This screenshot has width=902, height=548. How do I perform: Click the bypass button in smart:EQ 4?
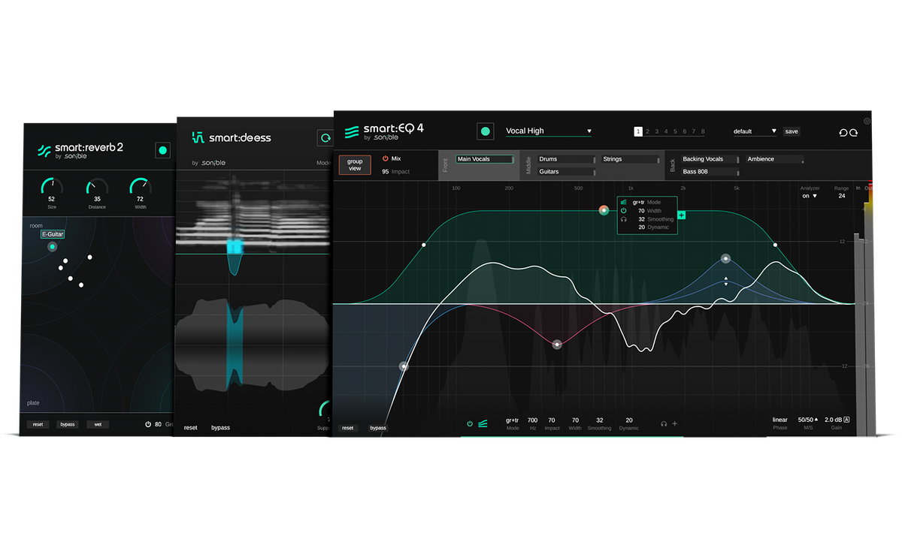378,428
